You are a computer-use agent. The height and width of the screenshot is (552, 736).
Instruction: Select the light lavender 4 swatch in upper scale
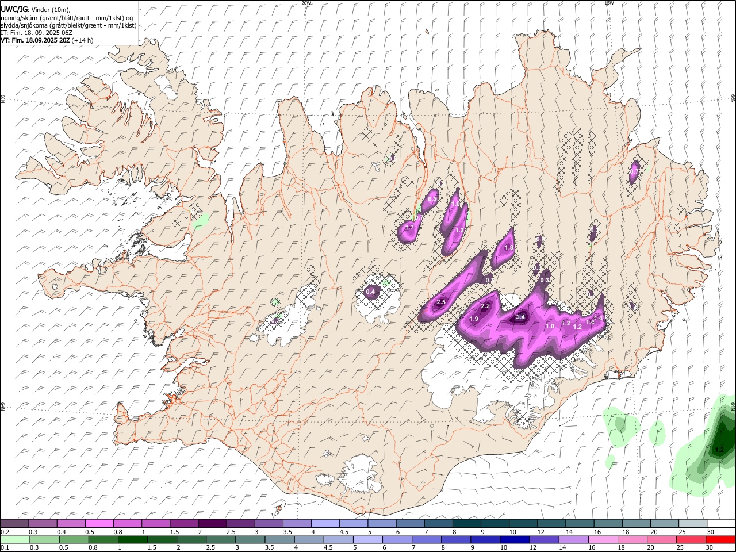click(x=325, y=523)
